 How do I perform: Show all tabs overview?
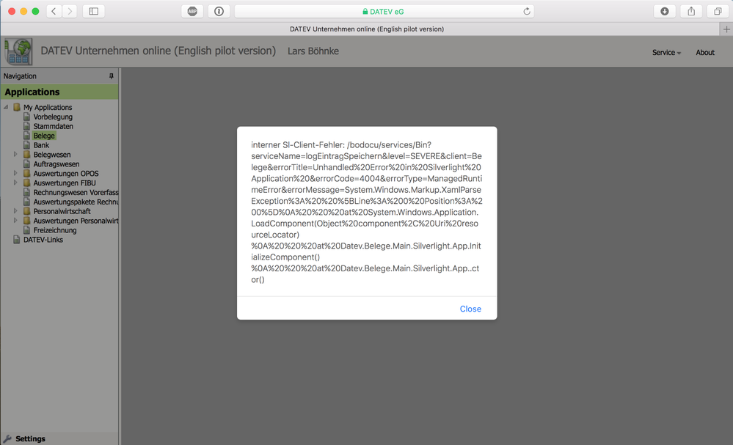718,11
